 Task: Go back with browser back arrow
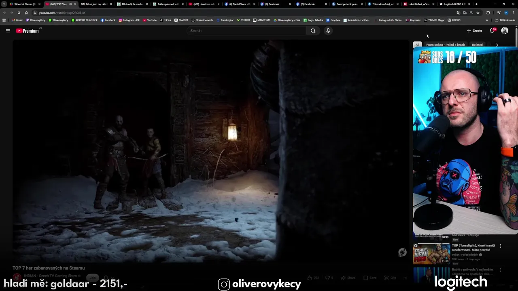coord(4,13)
